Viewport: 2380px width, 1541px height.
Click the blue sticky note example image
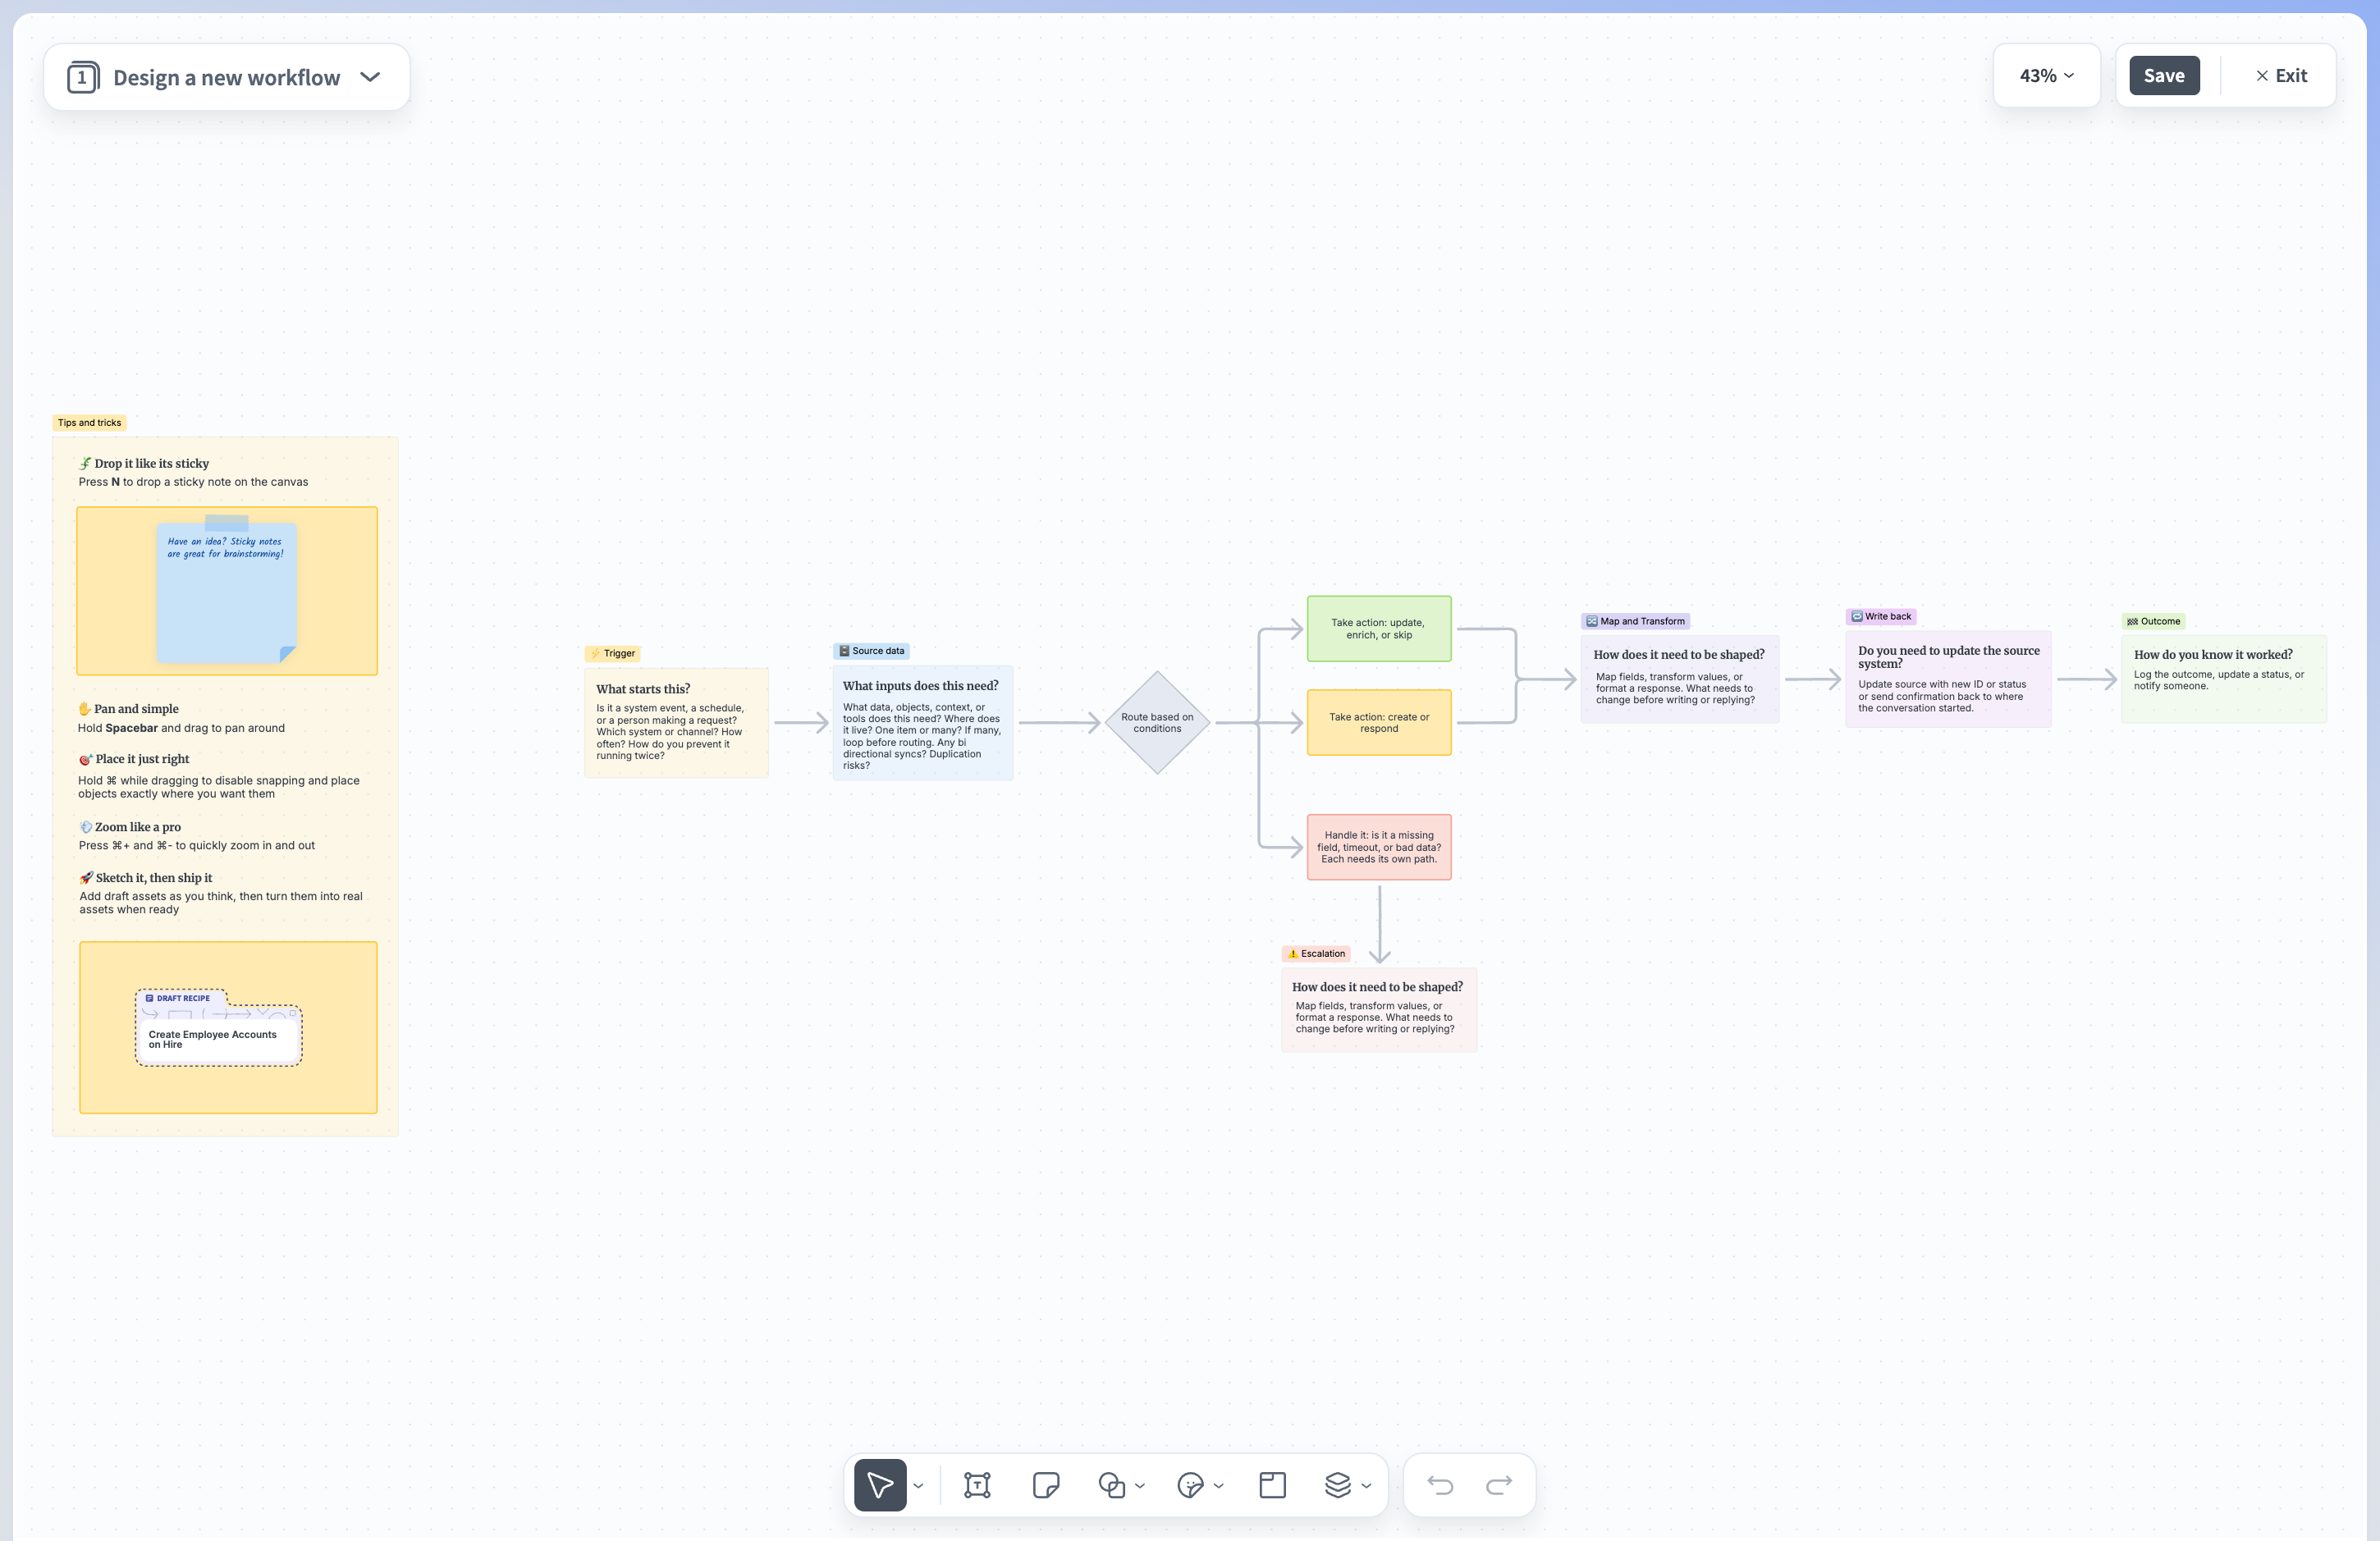pyautogui.click(x=227, y=591)
